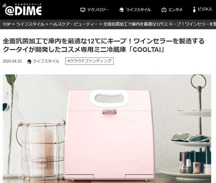This screenshot has width=216, height=183.
Task: Open ヘルスケア・ビューティー breadcrumb link
Action: (x=74, y=24)
